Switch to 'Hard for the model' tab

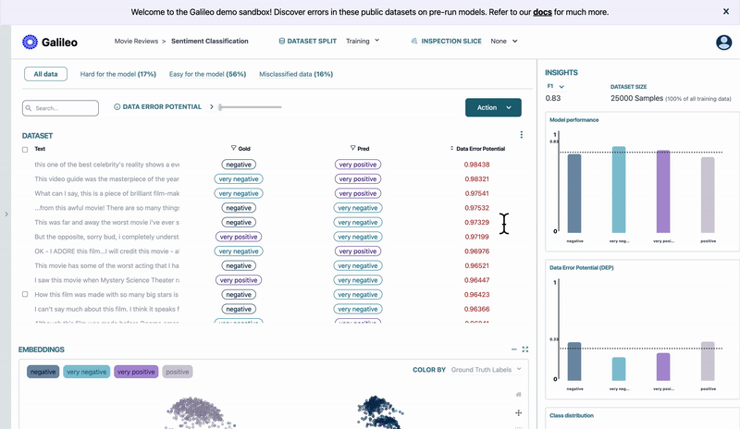pyautogui.click(x=117, y=73)
